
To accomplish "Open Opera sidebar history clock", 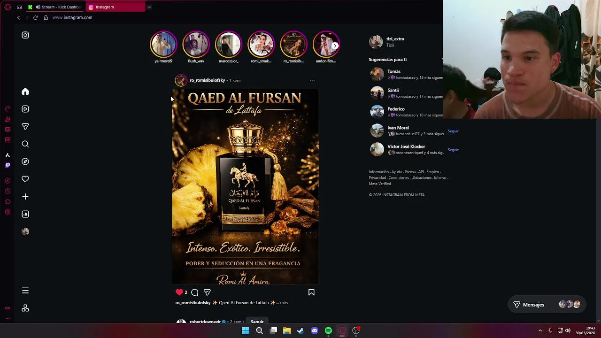I will (x=8, y=191).
